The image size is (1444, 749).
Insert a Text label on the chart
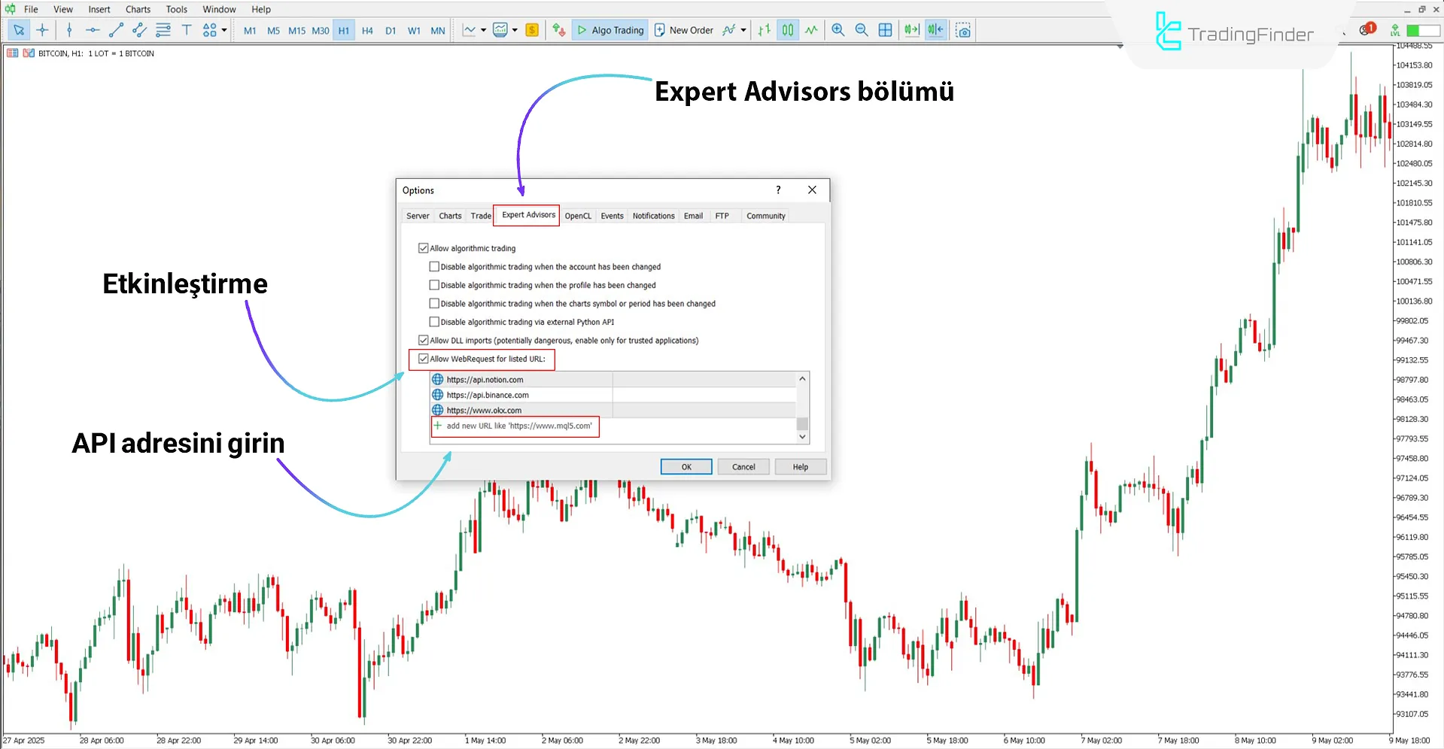click(x=187, y=30)
